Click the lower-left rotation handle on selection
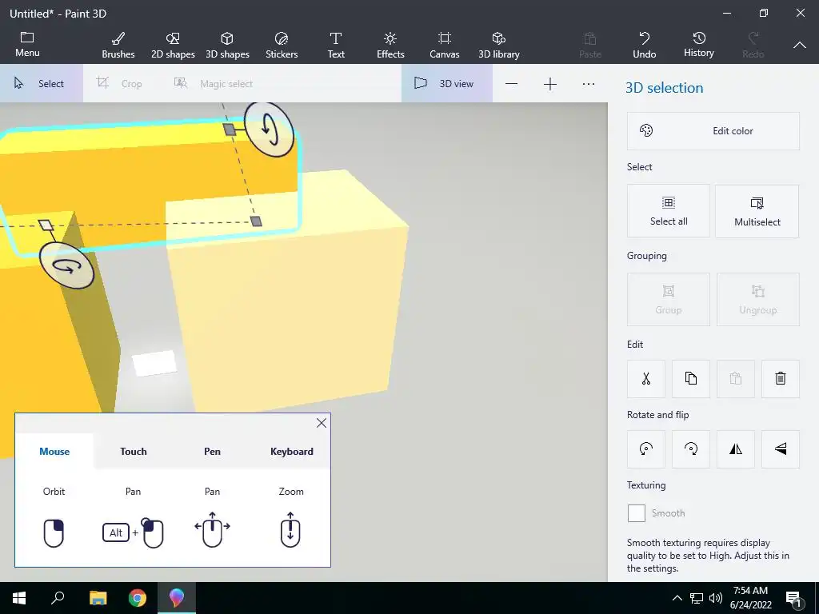The height and width of the screenshot is (614, 819). (67, 265)
